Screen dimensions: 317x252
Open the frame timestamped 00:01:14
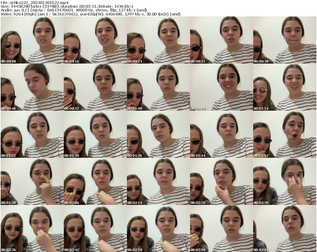(284, 87)
